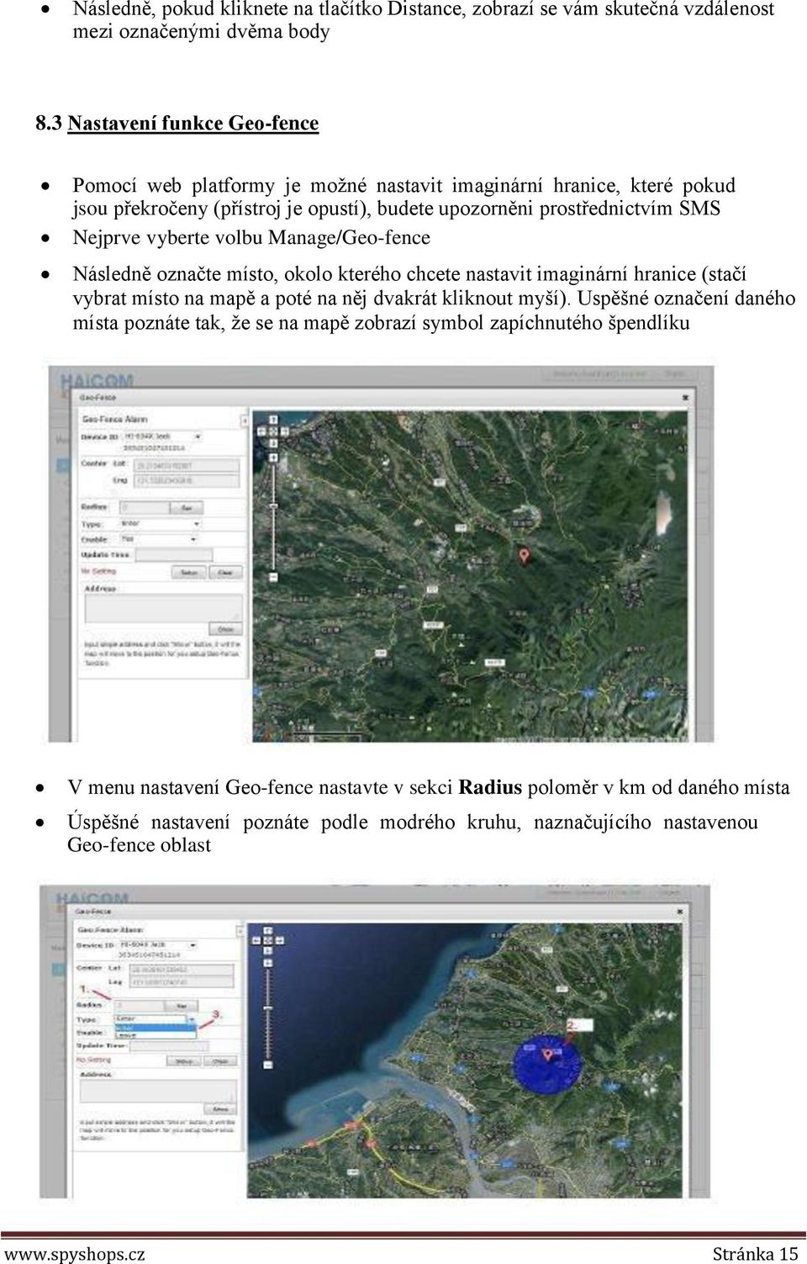Collapse Geo-Fence Alarm panel in upper screenshot
Viewport: 807px width, 1264px height.
click(x=245, y=420)
